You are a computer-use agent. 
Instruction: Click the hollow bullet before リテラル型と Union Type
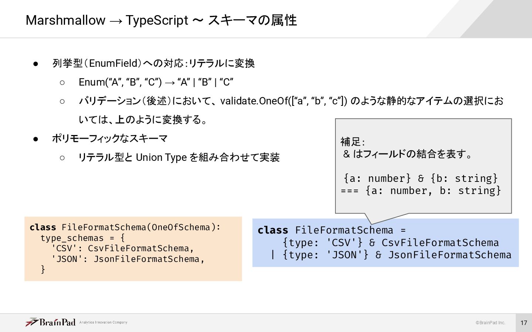pyautogui.click(x=62, y=158)
